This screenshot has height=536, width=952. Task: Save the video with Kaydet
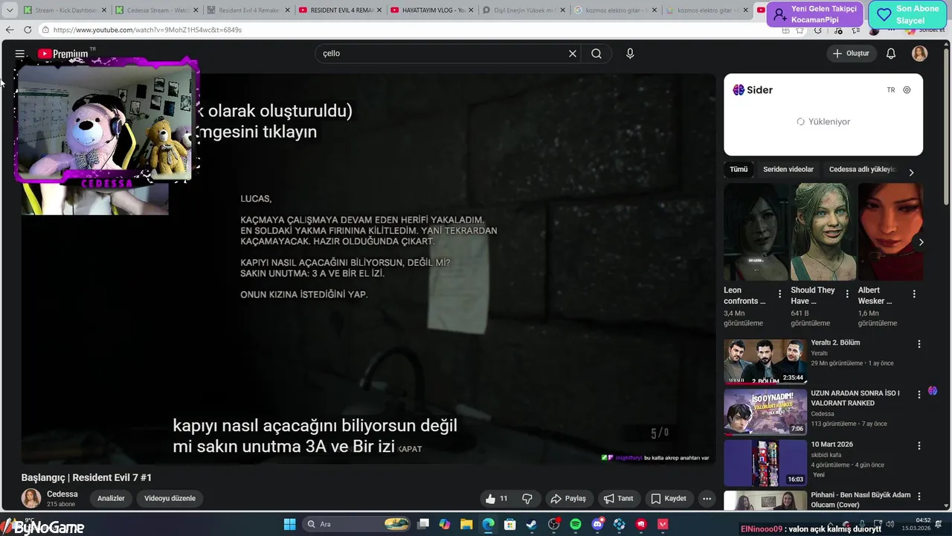(668, 499)
